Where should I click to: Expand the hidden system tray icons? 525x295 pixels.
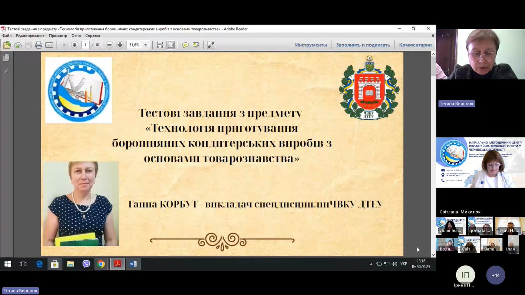tap(371, 264)
